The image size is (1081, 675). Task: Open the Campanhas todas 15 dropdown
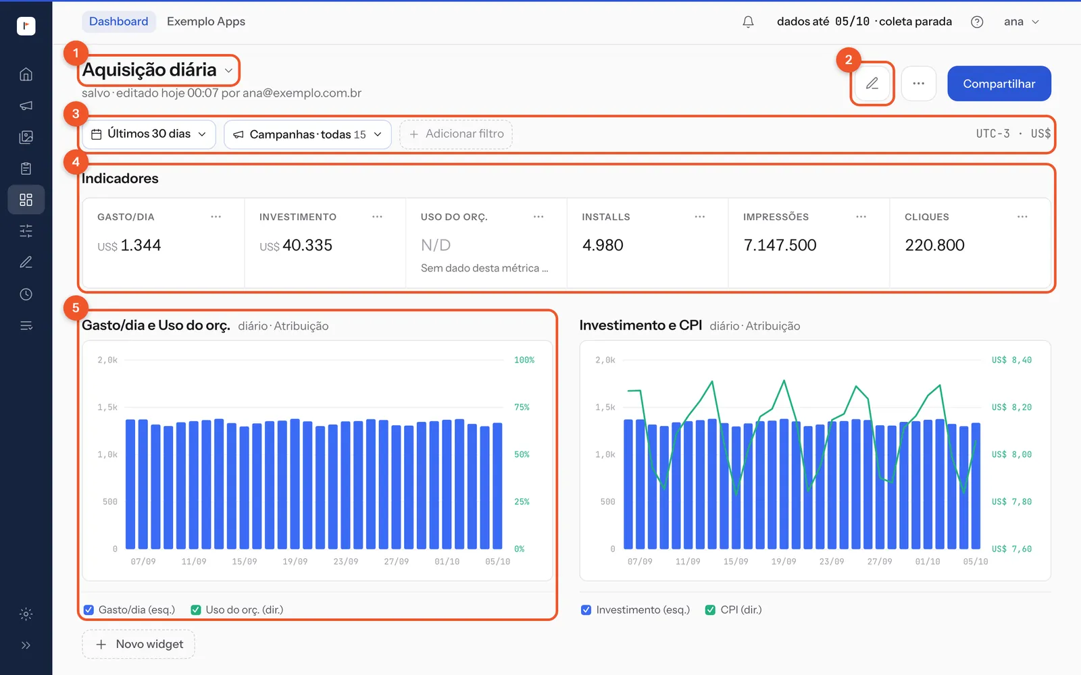pyautogui.click(x=307, y=134)
